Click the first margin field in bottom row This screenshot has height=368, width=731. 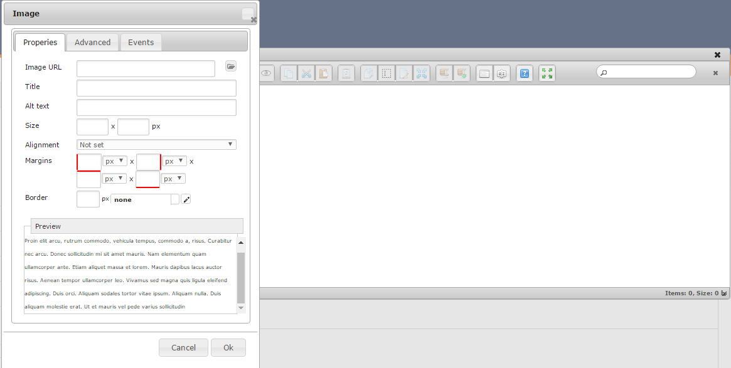(x=88, y=179)
